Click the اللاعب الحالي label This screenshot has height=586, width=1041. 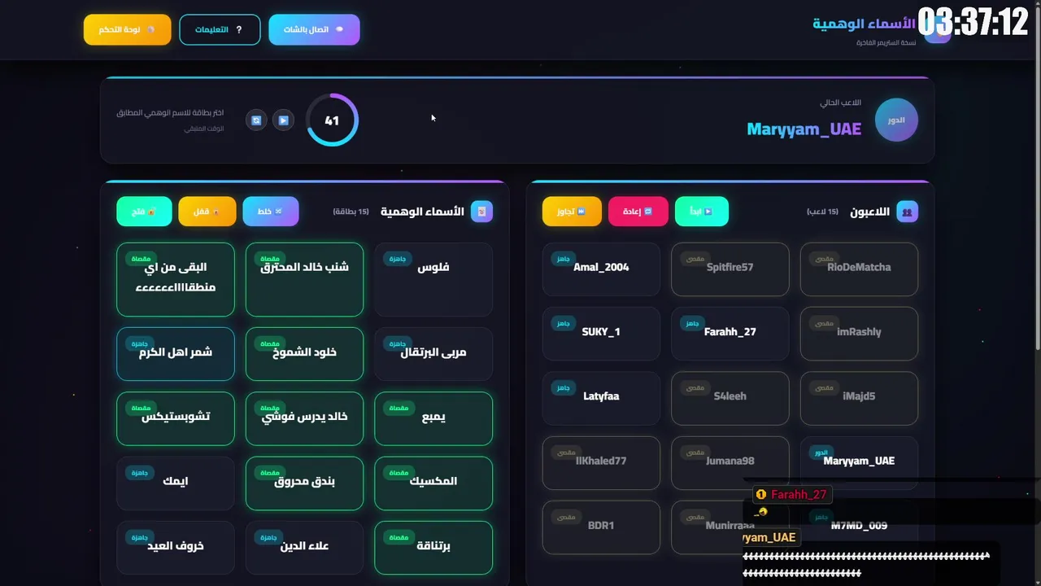(840, 103)
